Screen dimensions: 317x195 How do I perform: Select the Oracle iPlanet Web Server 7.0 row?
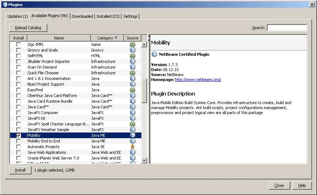(76, 158)
